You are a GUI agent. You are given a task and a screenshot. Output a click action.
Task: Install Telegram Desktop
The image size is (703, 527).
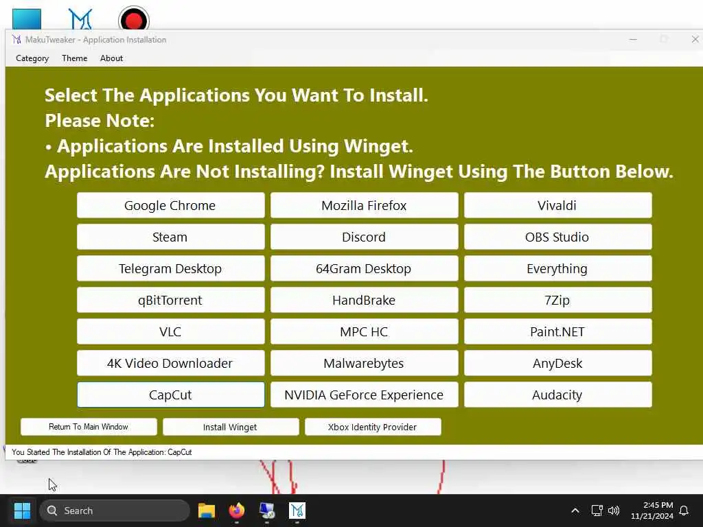click(171, 268)
